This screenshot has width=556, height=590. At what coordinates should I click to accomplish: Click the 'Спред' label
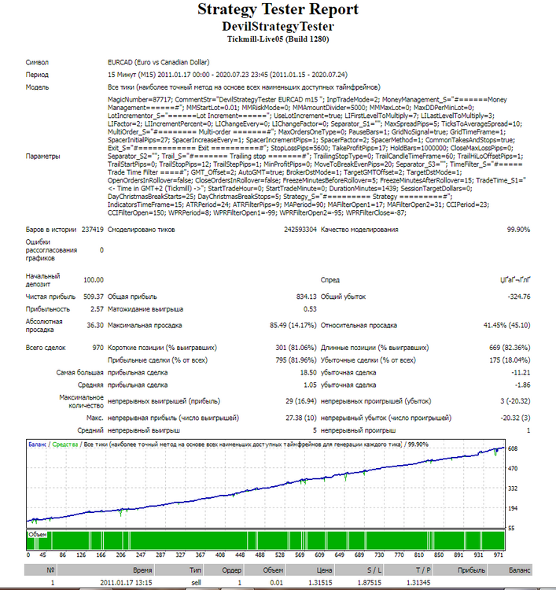[330, 280]
